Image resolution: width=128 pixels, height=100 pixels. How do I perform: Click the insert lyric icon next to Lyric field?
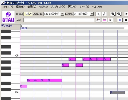pos(98,20)
